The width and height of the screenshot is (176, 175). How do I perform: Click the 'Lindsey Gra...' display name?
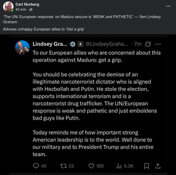tap(50, 44)
